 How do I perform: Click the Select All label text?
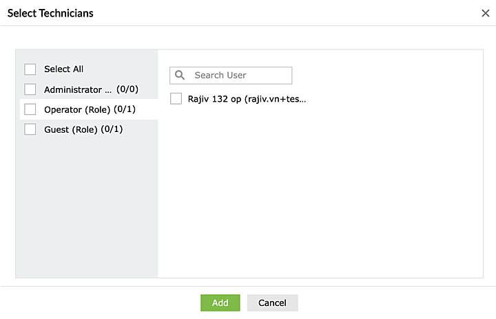[x=64, y=69]
